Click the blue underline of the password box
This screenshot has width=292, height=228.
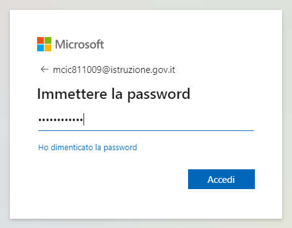point(146,130)
